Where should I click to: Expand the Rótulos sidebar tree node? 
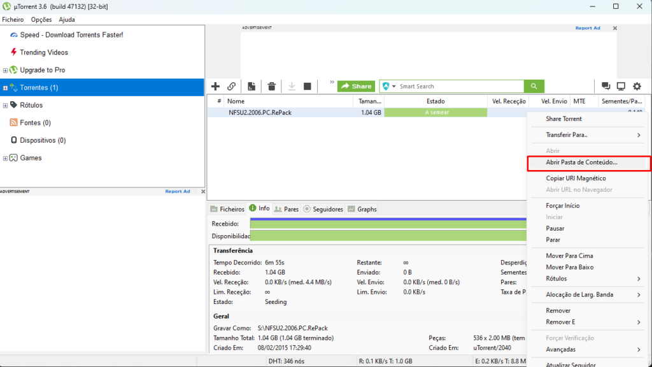click(x=5, y=105)
